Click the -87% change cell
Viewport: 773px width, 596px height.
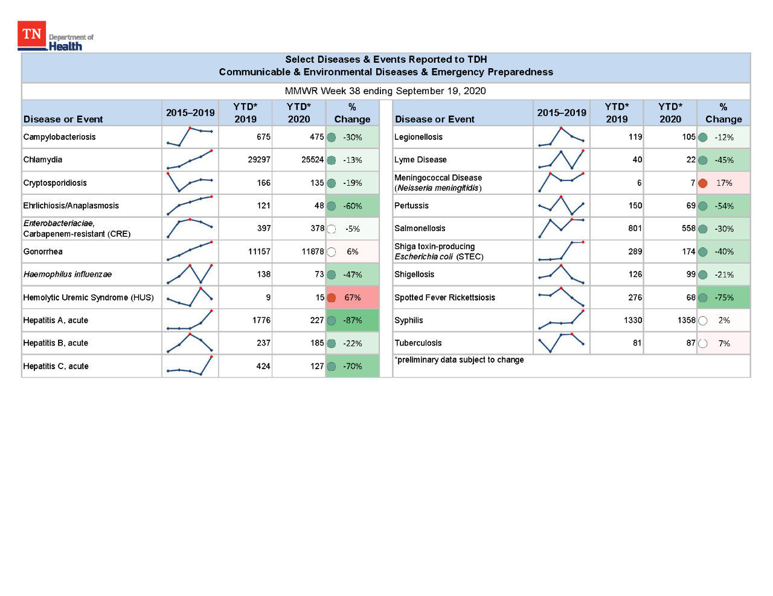[x=353, y=320]
